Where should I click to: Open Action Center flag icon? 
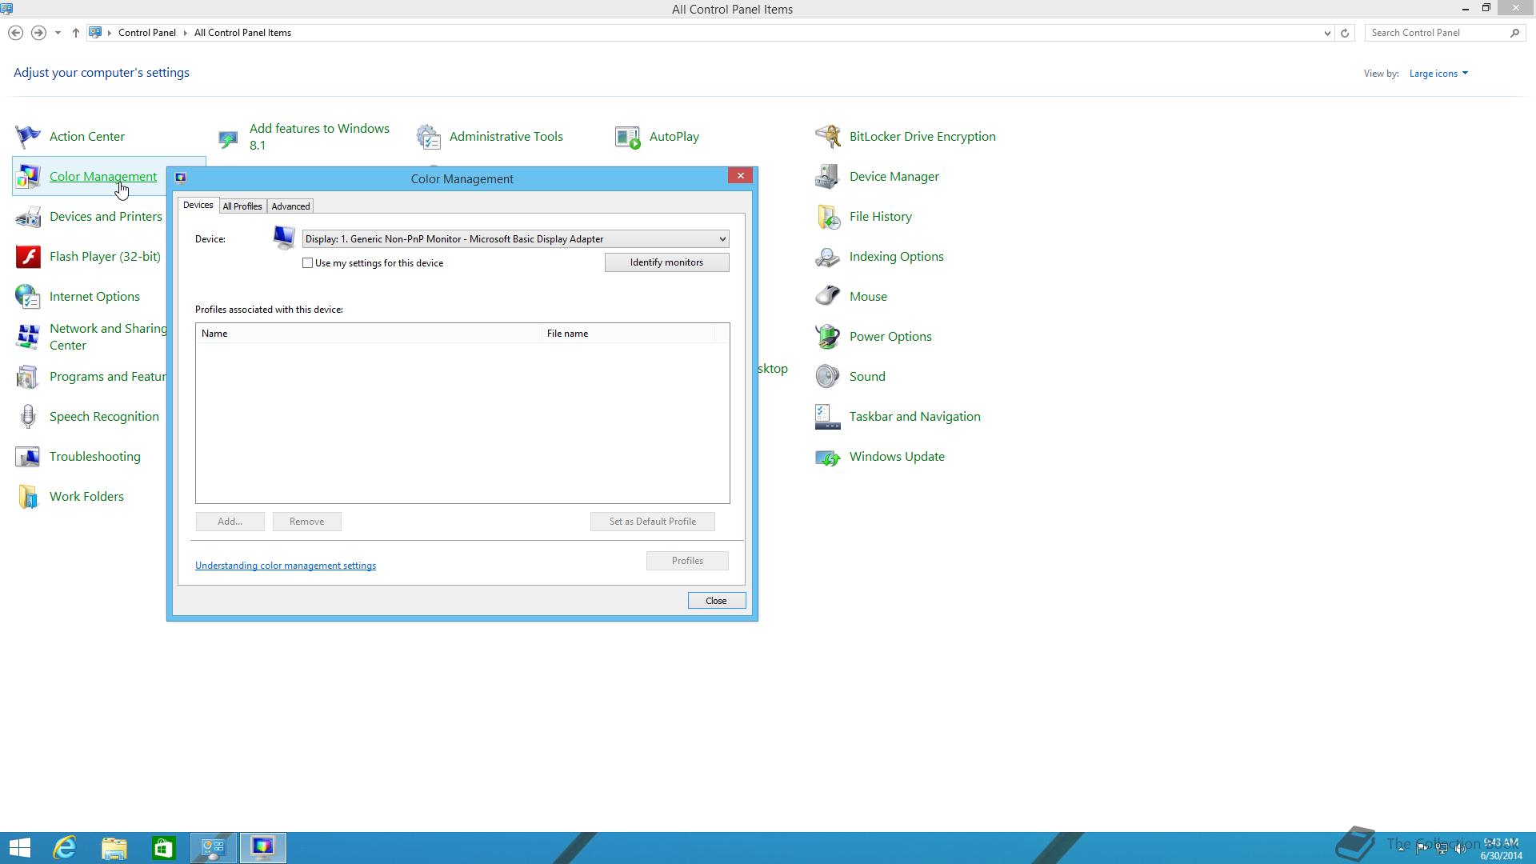[x=28, y=137]
